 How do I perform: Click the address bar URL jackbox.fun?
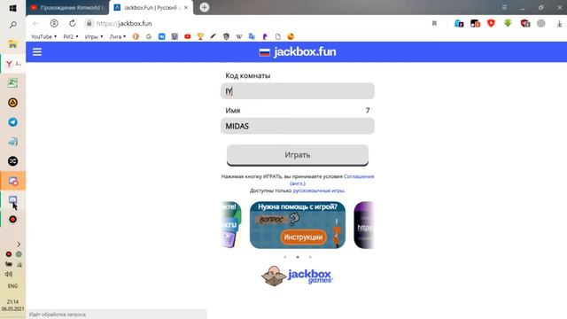tap(124, 24)
